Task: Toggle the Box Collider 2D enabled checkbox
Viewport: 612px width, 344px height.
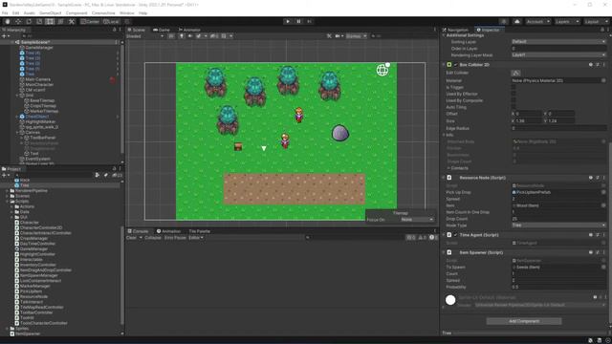Action: pos(455,65)
